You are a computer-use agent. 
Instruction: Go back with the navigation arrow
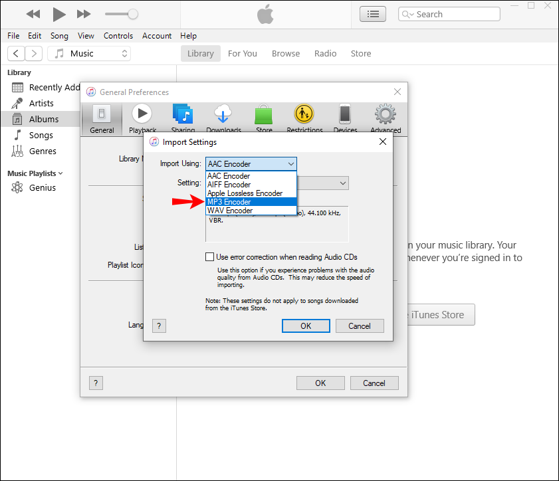point(16,54)
